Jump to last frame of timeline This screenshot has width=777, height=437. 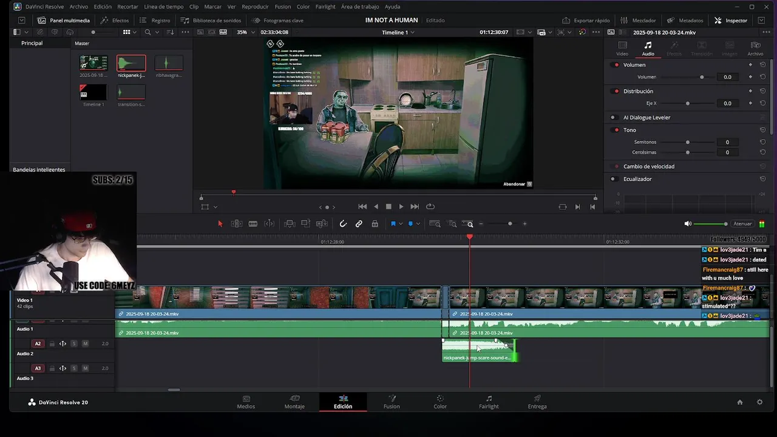point(415,206)
